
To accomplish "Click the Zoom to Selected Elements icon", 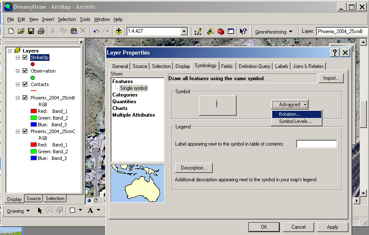I will click(x=59, y=210).
